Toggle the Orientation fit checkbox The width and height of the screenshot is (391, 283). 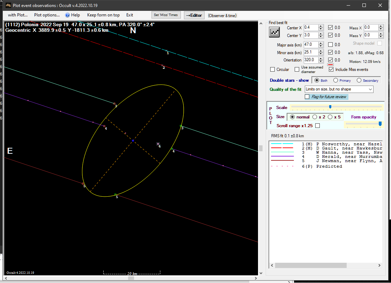click(330, 60)
